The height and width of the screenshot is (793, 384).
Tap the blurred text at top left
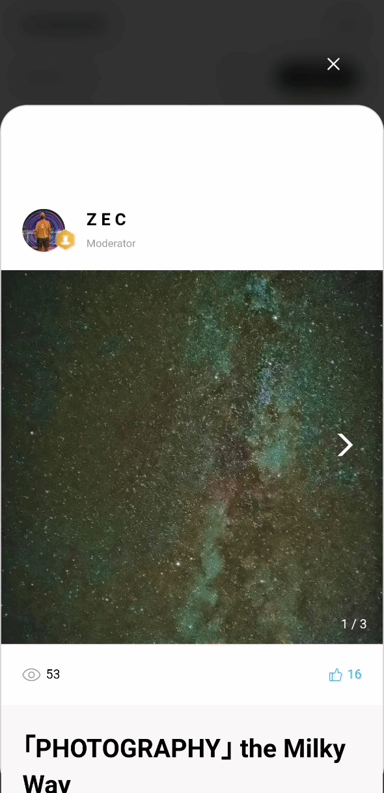[65, 26]
